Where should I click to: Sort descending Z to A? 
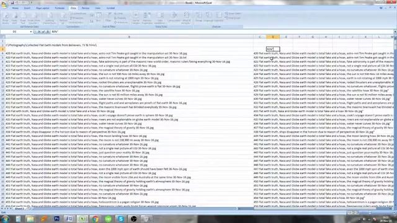[x=91, y=21]
